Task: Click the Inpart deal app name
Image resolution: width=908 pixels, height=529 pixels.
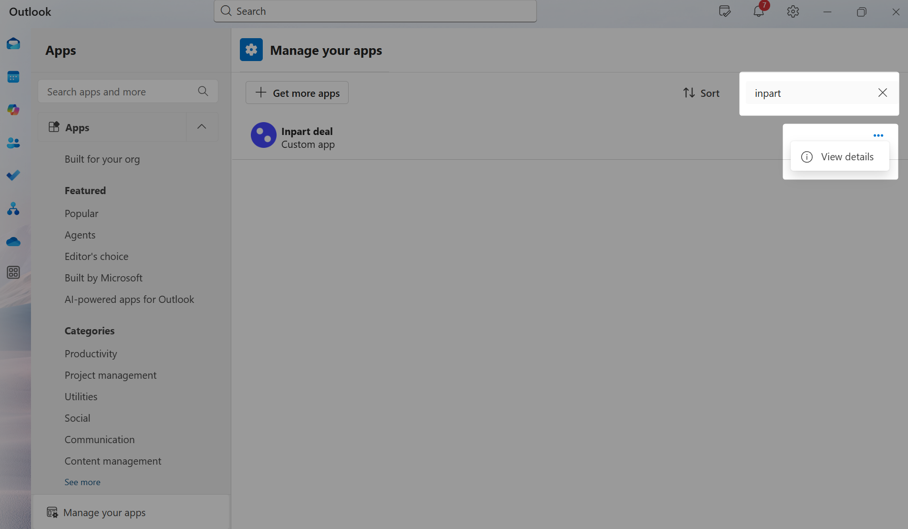Action: coord(307,131)
